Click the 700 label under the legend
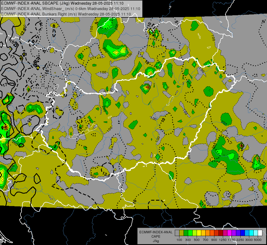This screenshot has height=245, width=267. [206, 240]
